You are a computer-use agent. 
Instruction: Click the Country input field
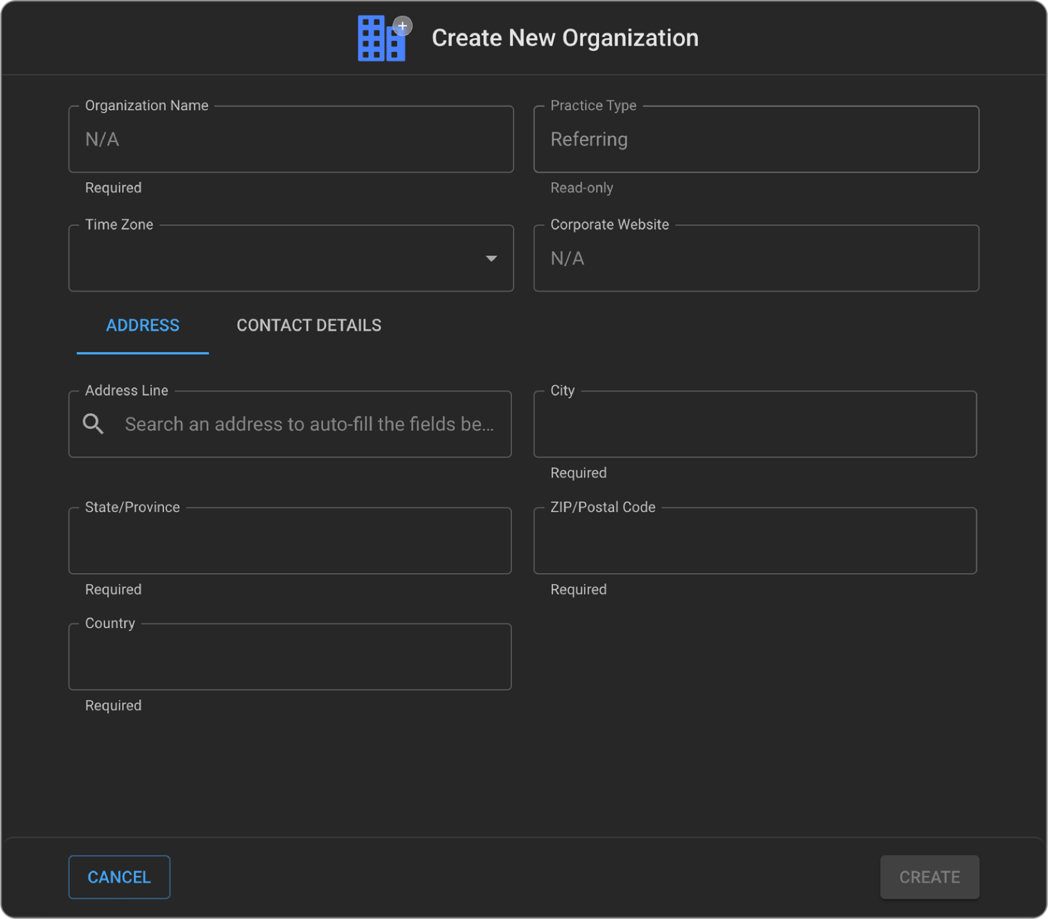click(289, 657)
